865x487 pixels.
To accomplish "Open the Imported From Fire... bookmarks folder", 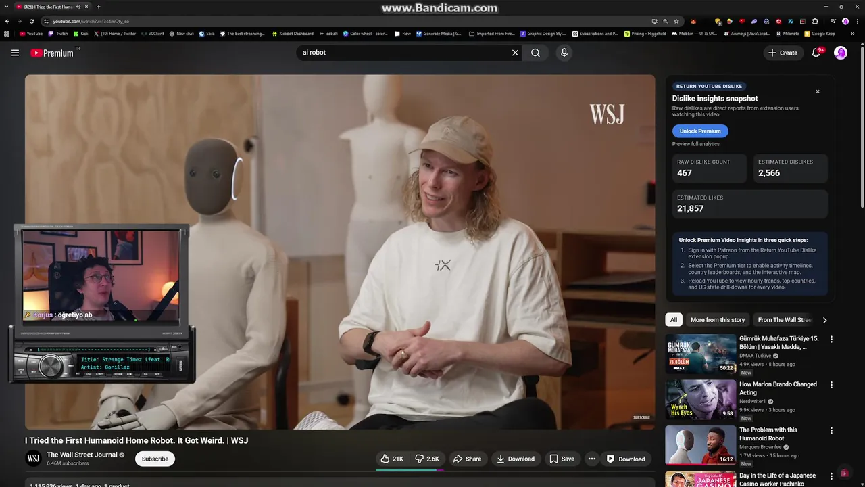I will 492,33.
